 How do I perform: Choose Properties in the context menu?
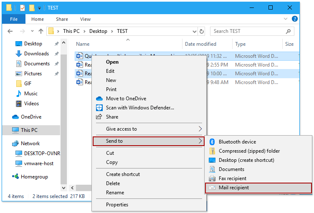[117, 205]
